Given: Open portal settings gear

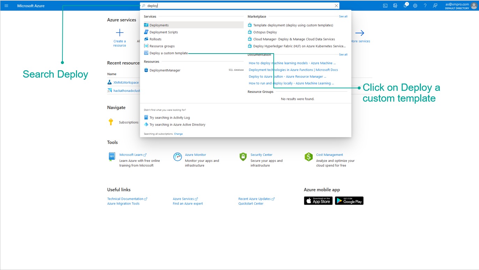Looking at the screenshot, I should pos(415,6).
